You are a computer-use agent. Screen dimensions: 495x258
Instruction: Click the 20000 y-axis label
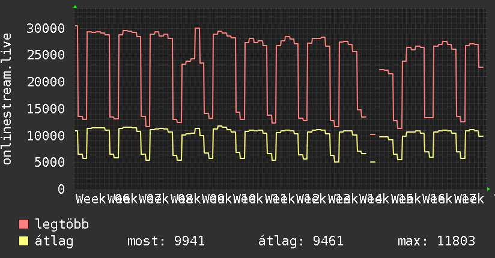[46, 82]
